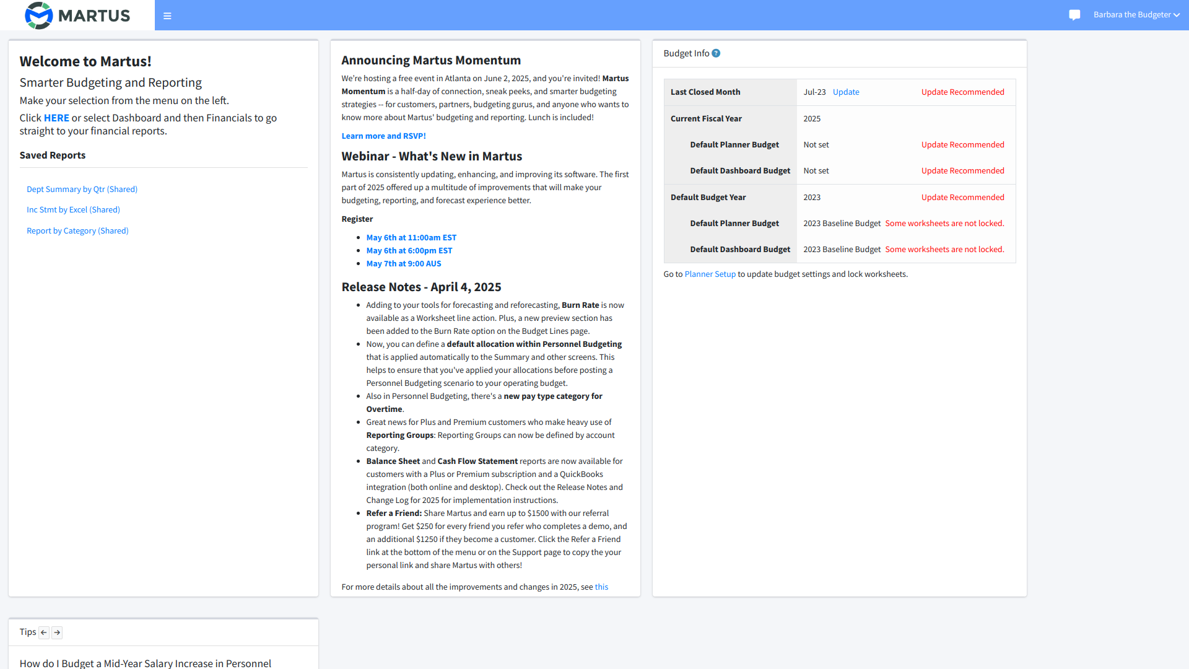
Task: Click the Default Budget Year label
Action: 708,198
